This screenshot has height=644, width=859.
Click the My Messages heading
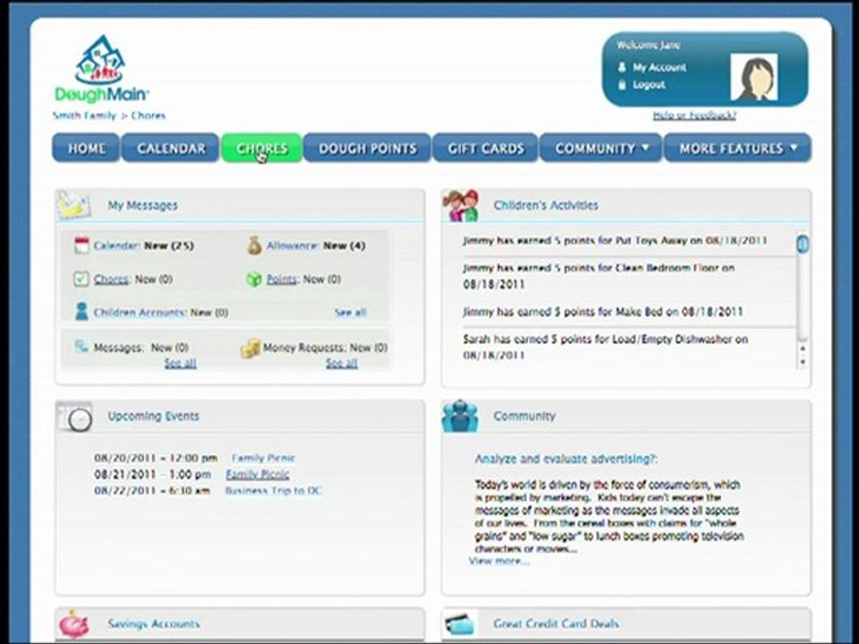tap(142, 206)
